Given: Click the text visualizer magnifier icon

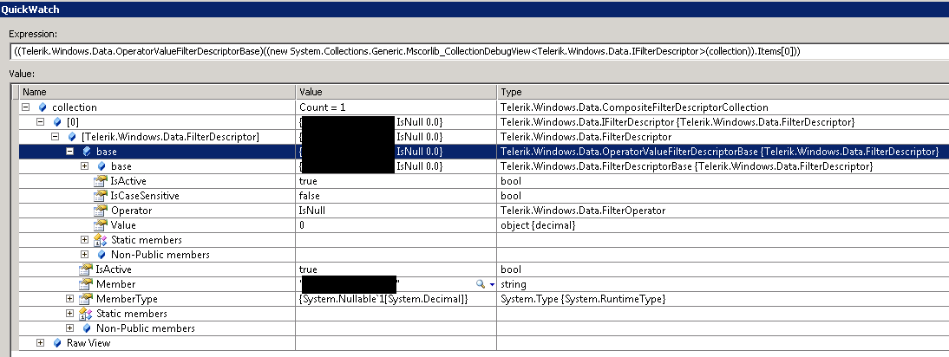Looking at the screenshot, I should 480,284.
